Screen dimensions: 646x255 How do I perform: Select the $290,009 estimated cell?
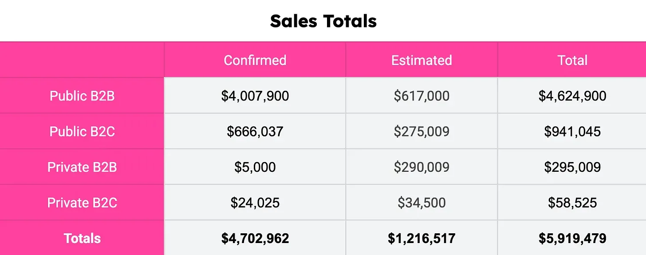[421, 167]
